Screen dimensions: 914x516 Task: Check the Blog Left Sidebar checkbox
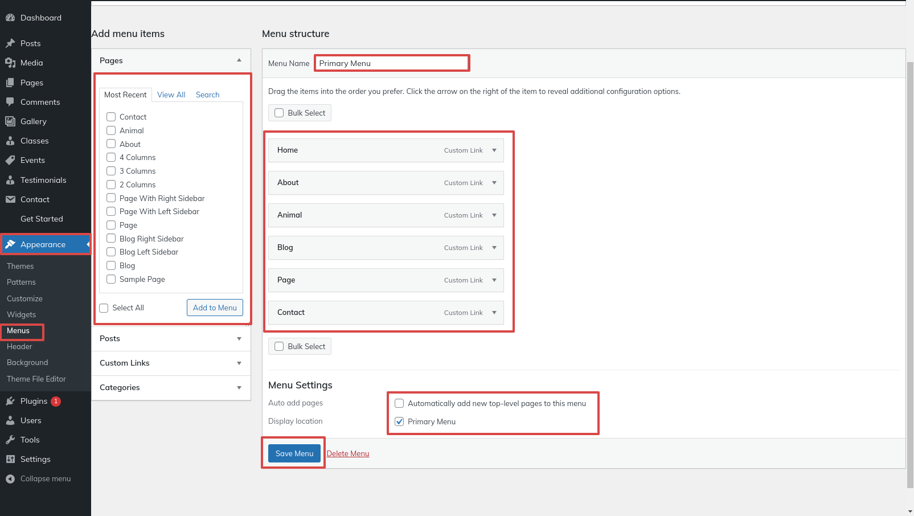coord(111,252)
